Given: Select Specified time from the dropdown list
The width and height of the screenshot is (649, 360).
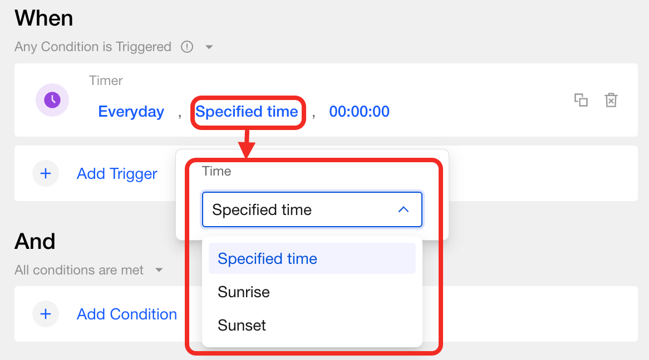Looking at the screenshot, I should tap(268, 259).
